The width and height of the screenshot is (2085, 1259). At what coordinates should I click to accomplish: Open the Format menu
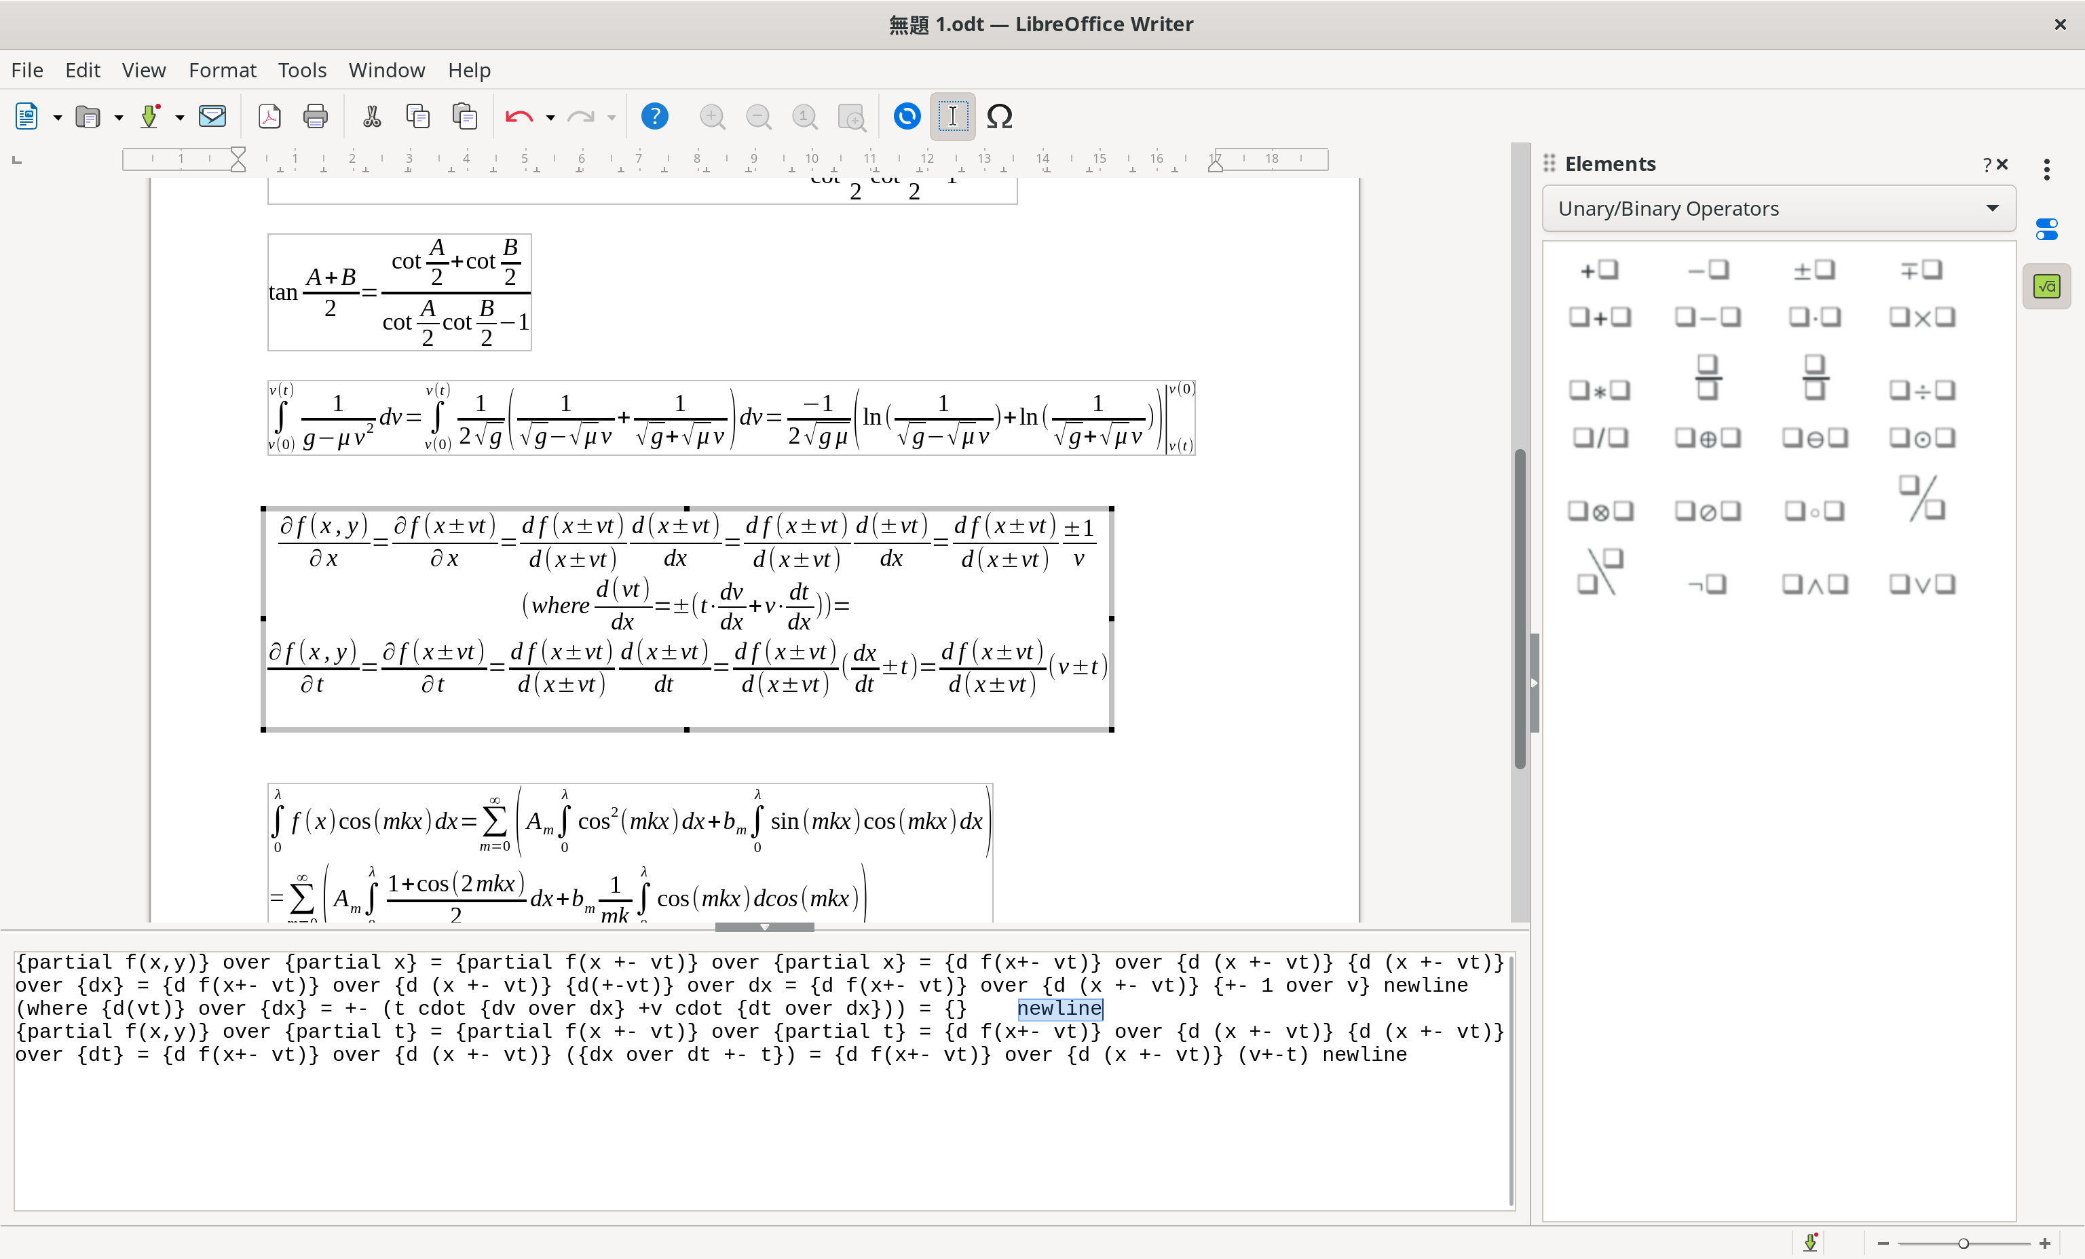coord(222,70)
